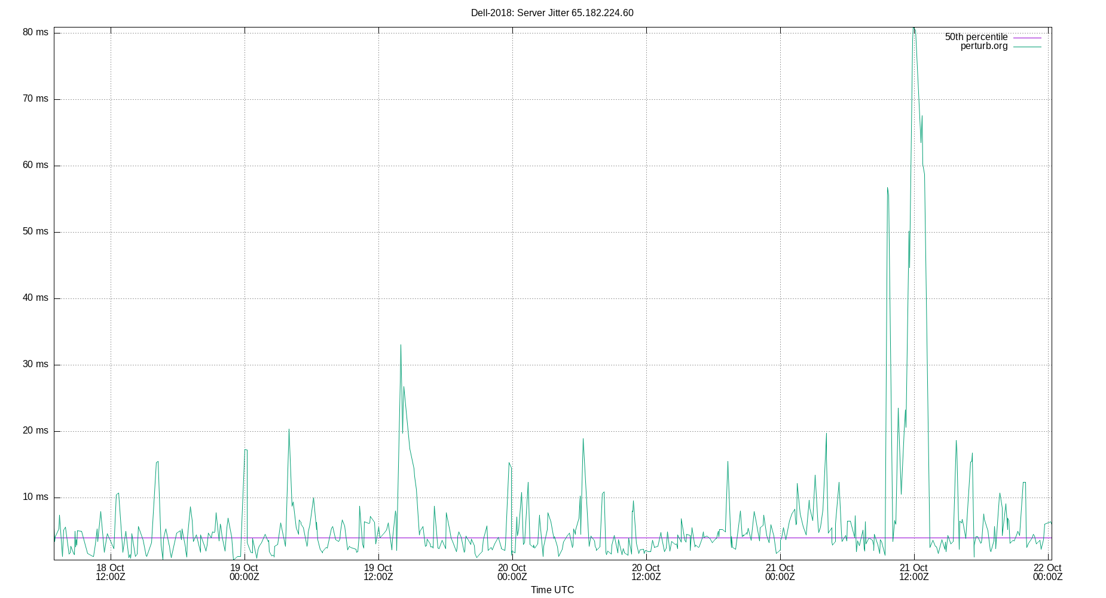Click the '19 Oct 00:00Z' x-axis label
Image resolution: width=1106 pixels, height=598 pixels.
[x=245, y=572]
